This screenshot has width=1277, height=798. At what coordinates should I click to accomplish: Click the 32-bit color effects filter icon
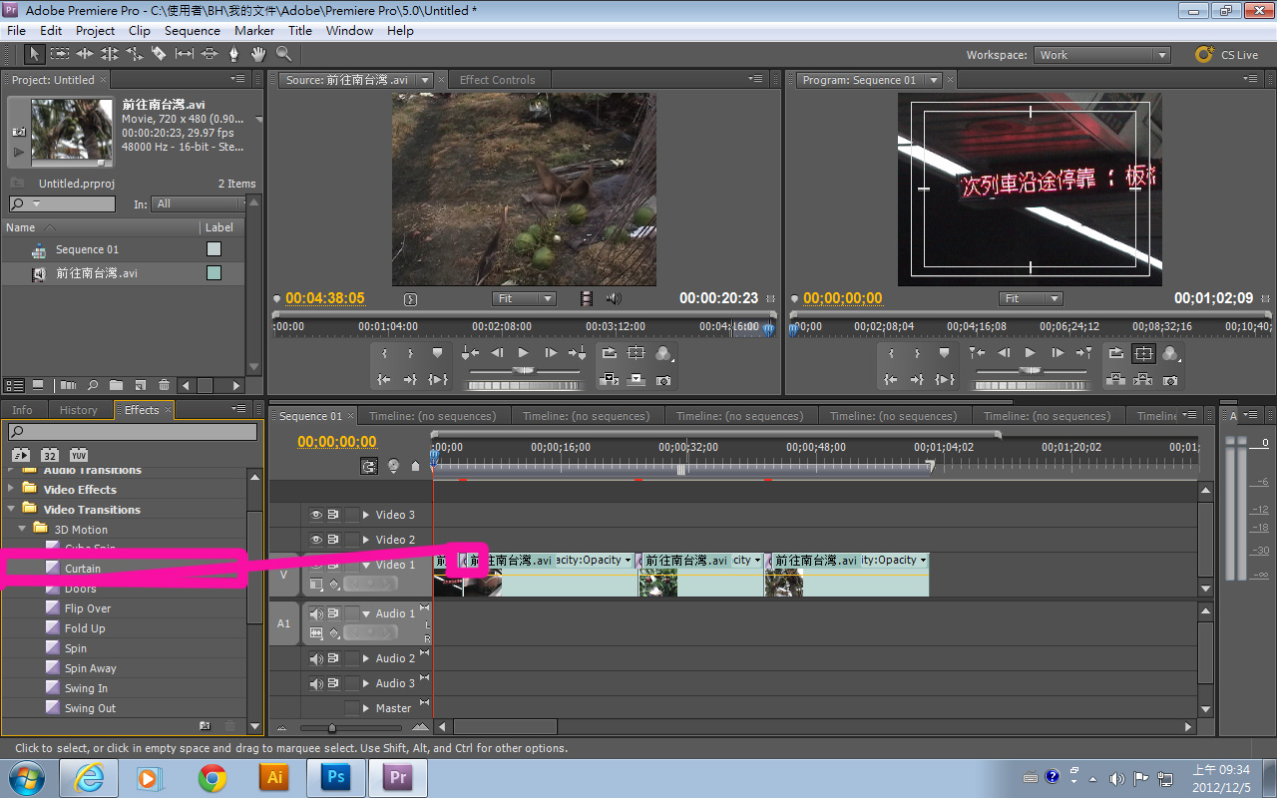point(50,455)
